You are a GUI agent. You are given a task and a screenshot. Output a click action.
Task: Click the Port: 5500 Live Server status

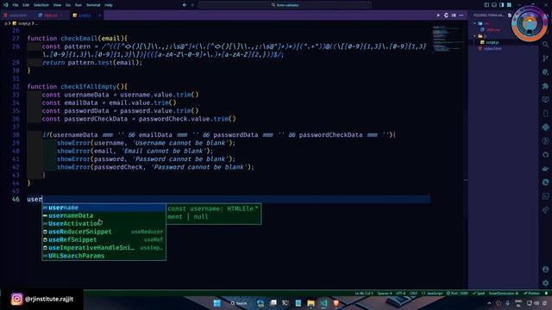pyautogui.click(x=457, y=293)
